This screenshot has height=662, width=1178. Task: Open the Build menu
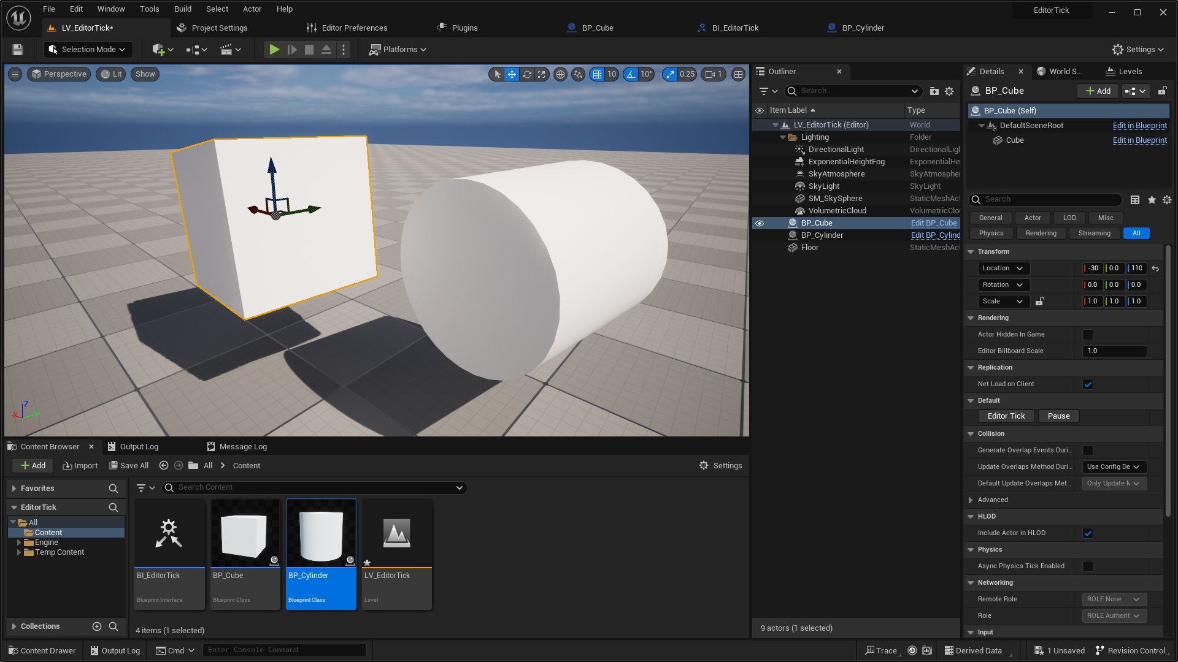[182, 9]
